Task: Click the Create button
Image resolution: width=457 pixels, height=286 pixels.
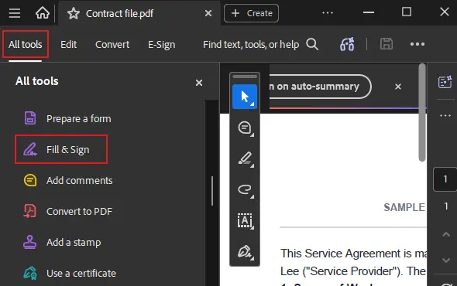Action: tap(251, 13)
